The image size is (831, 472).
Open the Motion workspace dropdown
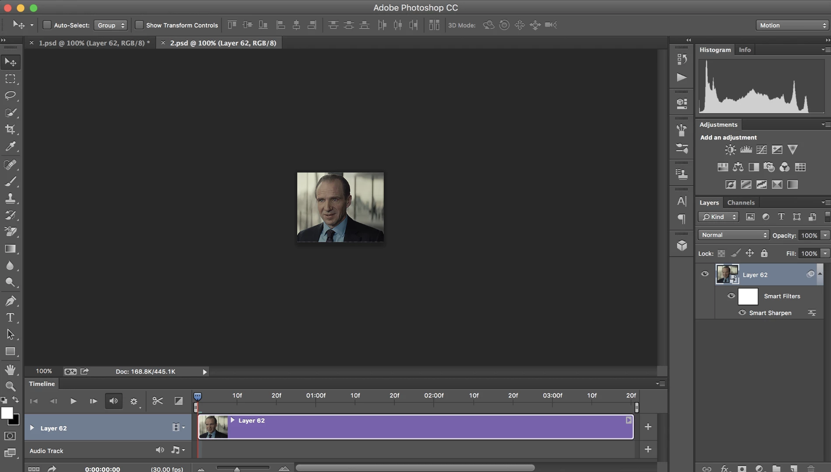pyautogui.click(x=793, y=25)
